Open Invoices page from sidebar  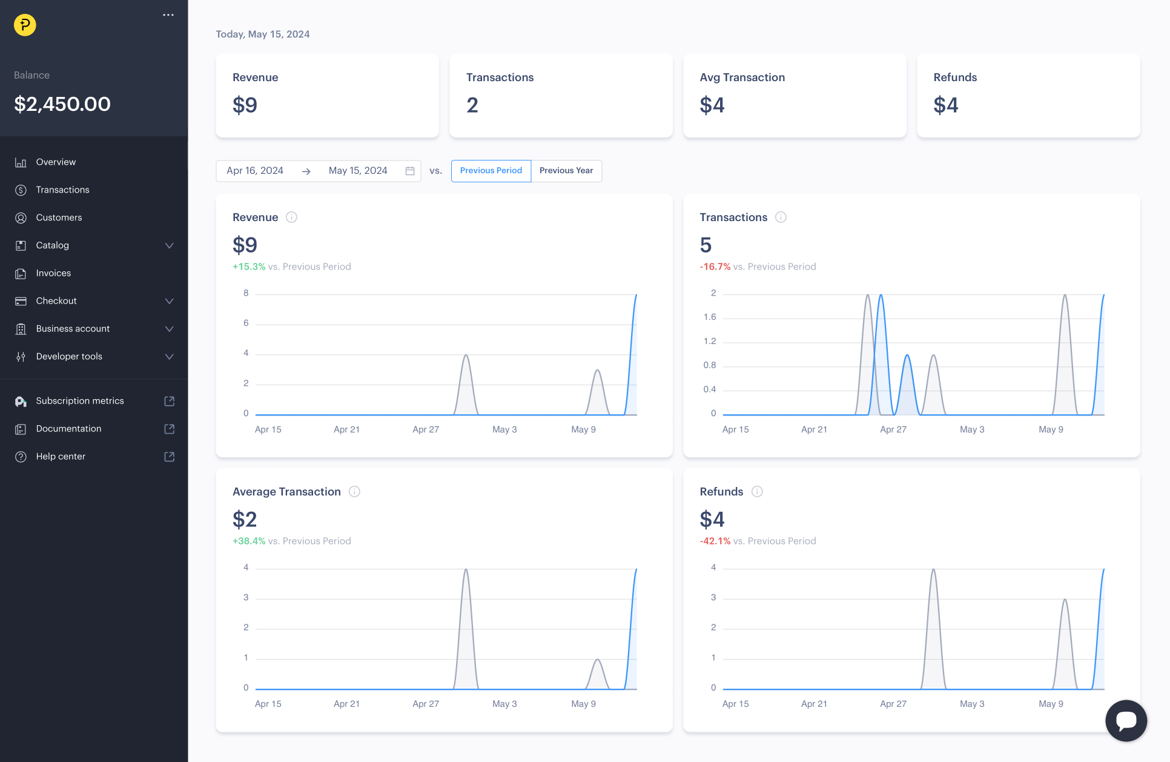53,273
